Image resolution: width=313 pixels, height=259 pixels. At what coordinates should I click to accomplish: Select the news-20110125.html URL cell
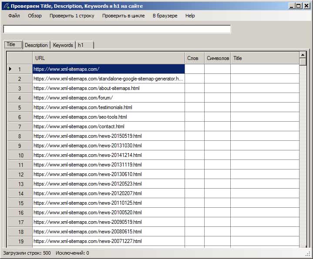point(108,203)
